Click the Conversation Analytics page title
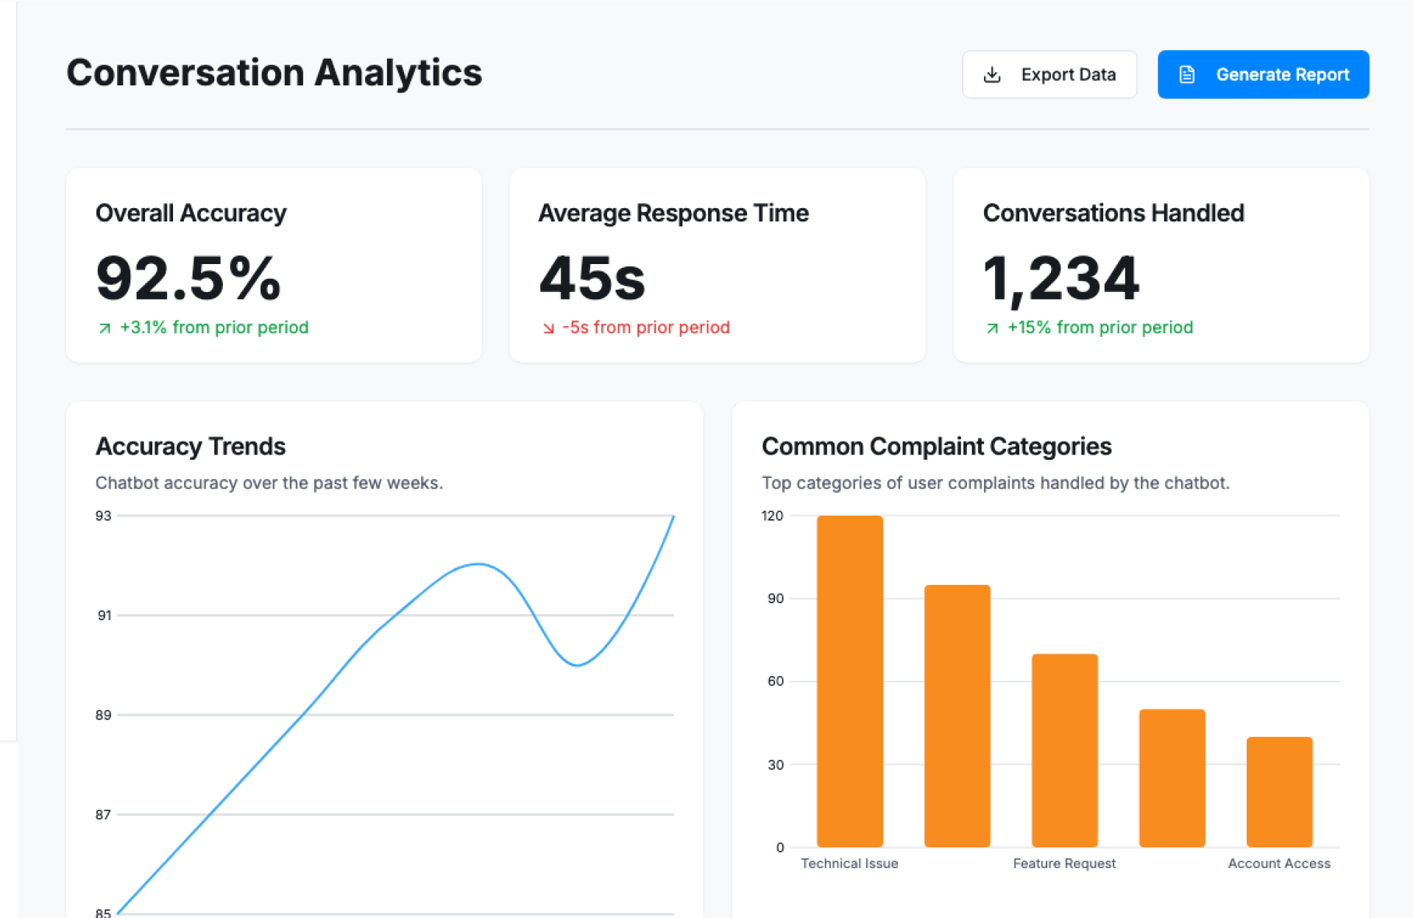 (274, 73)
